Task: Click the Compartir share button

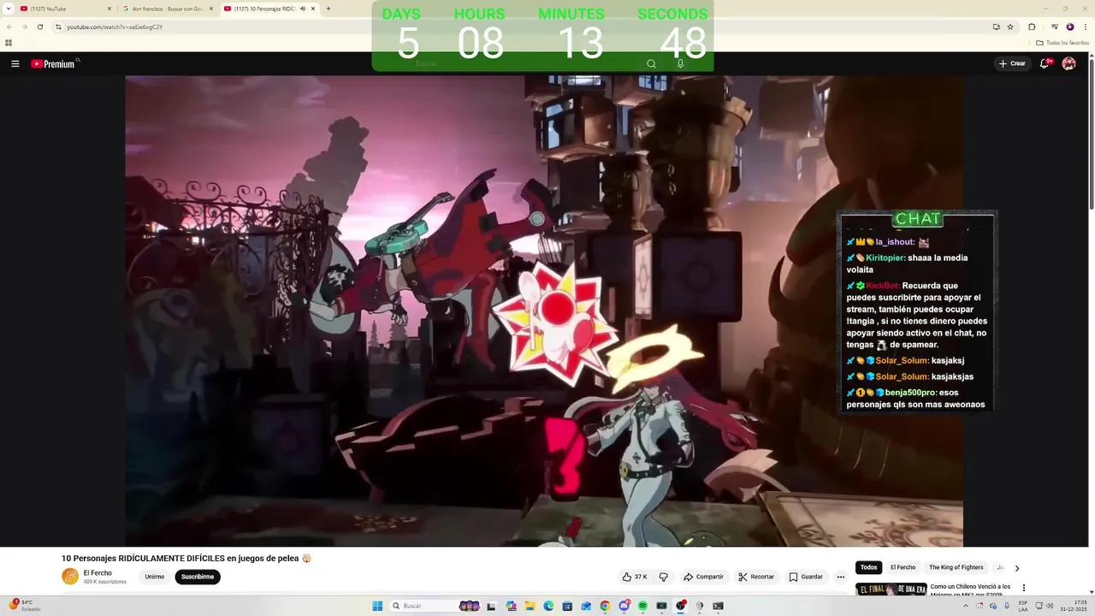Action: point(703,577)
